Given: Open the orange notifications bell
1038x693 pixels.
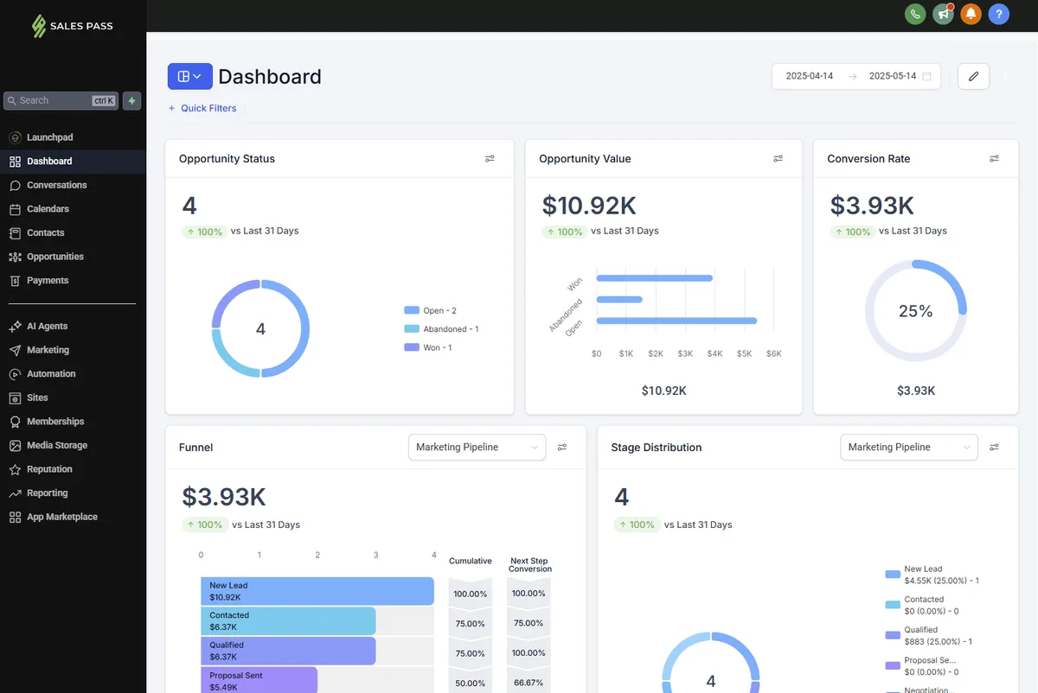Looking at the screenshot, I should coord(971,14).
